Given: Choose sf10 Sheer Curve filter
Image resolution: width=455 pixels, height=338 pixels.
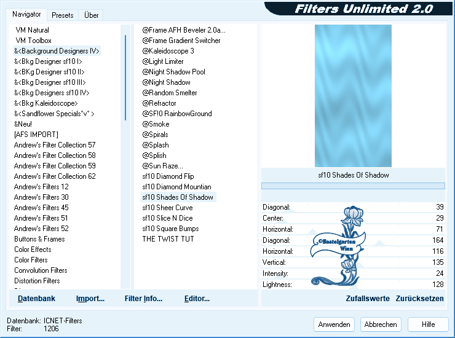Looking at the screenshot, I should point(167,208).
